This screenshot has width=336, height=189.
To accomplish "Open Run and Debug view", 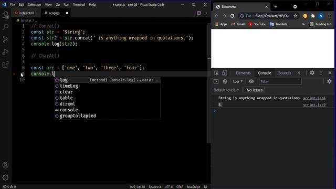I will coord(5,52).
